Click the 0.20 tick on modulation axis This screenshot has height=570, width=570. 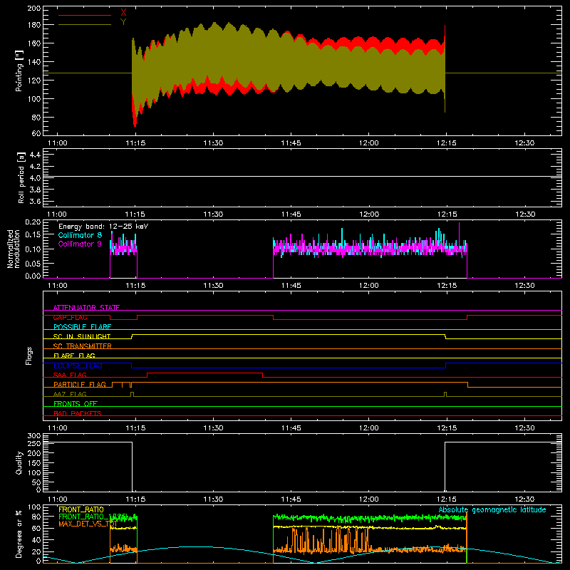coord(33,222)
